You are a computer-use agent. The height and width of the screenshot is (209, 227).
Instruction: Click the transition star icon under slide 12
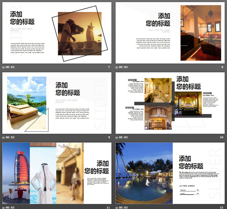click(x=117, y=207)
